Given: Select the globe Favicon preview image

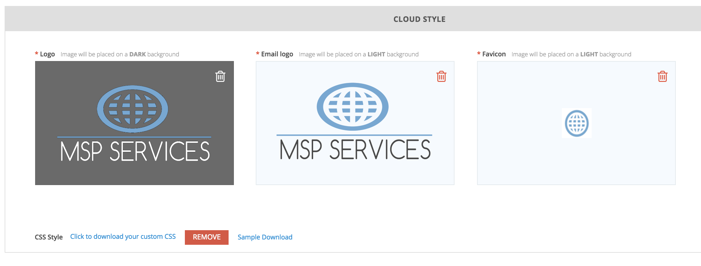Looking at the screenshot, I should coord(577,123).
